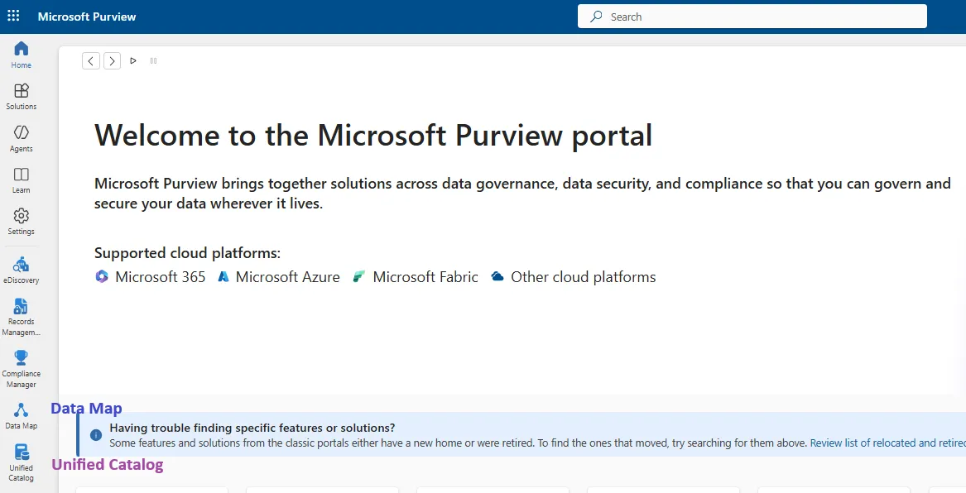Open the Learn sidebar item
This screenshot has height=493, width=966.
(x=21, y=180)
